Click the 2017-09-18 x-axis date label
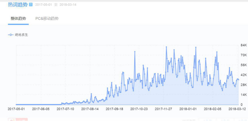 point(114,109)
